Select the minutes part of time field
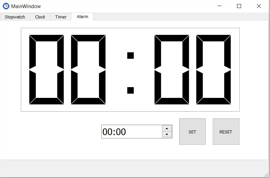Screen dimensions: 270x178 pos(121,132)
